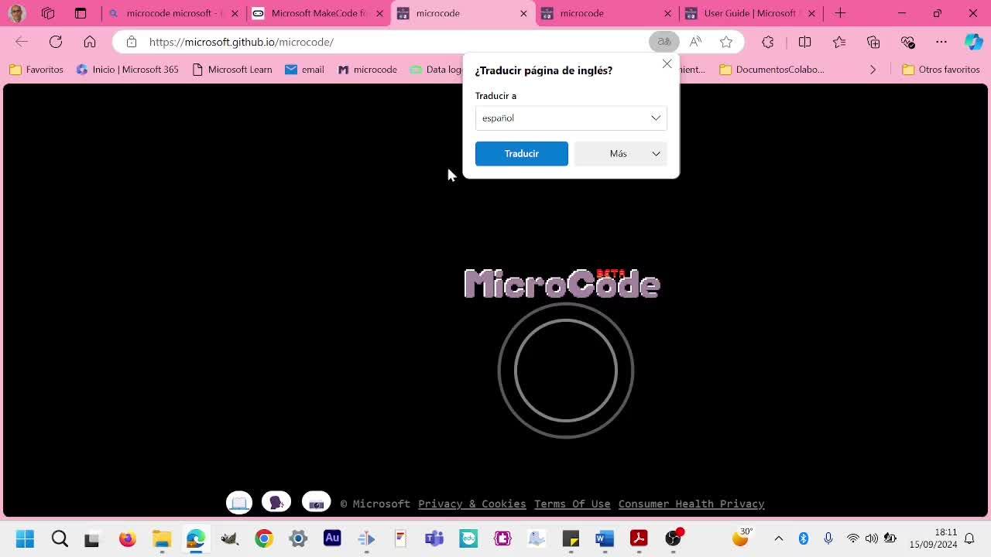991x557 pixels.
Task: Close the 'microcode microsoft' search tab
Action: pos(235,13)
